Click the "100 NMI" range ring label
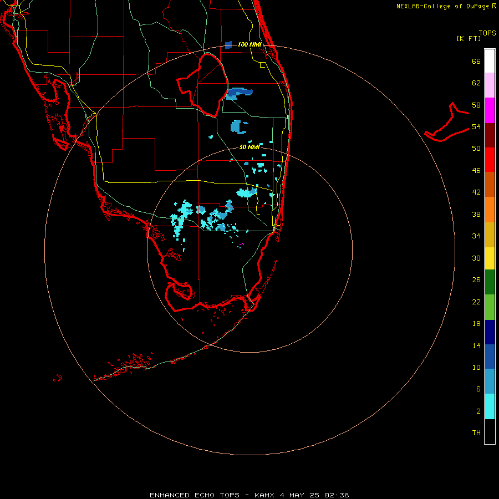The image size is (499, 499). tap(249, 44)
